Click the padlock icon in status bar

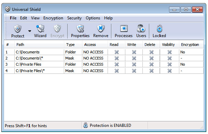coord(86,125)
